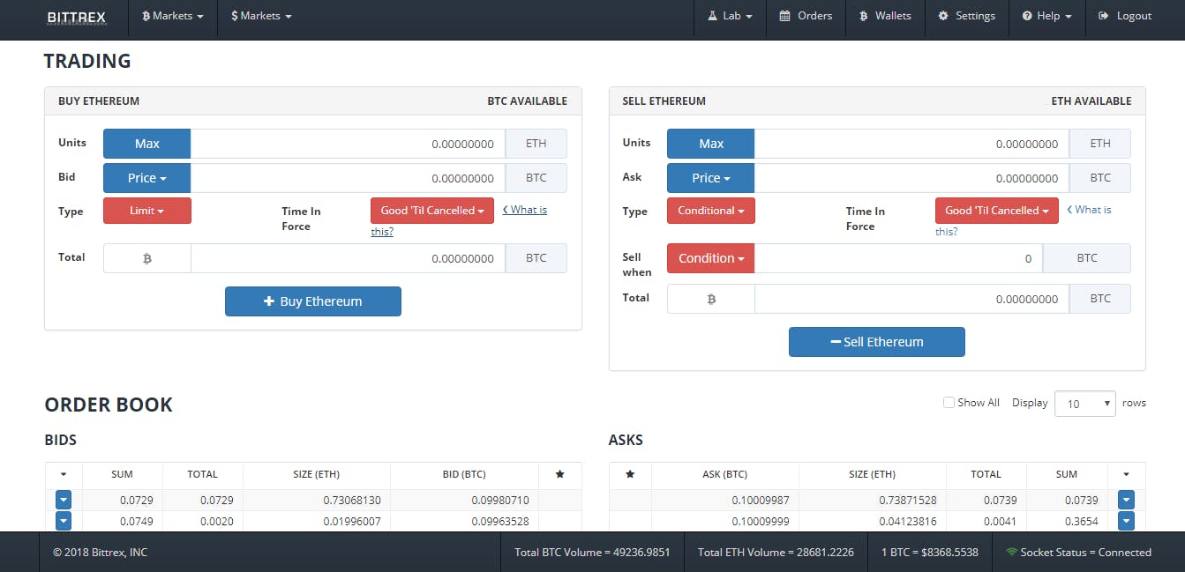Open the Good 'Til Cancelled dropdown for buying
This screenshot has height=572, width=1185.
point(431,211)
